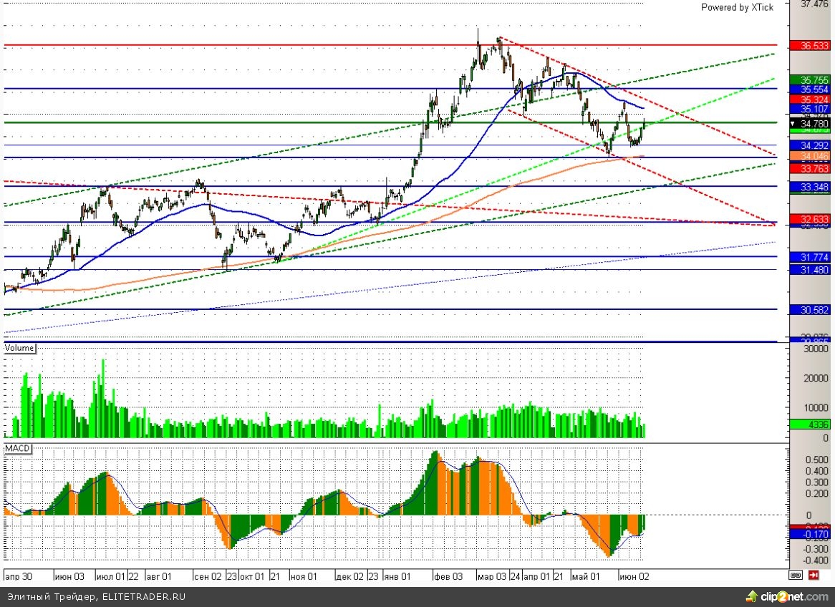Select the red 32.633 trendline label

coord(809,218)
